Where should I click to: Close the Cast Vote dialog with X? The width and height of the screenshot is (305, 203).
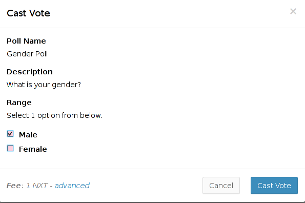[x=293, y=11]
